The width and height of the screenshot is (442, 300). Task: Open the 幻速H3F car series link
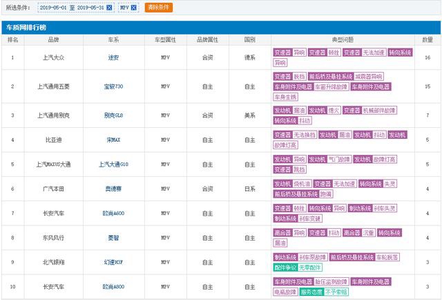113,262
